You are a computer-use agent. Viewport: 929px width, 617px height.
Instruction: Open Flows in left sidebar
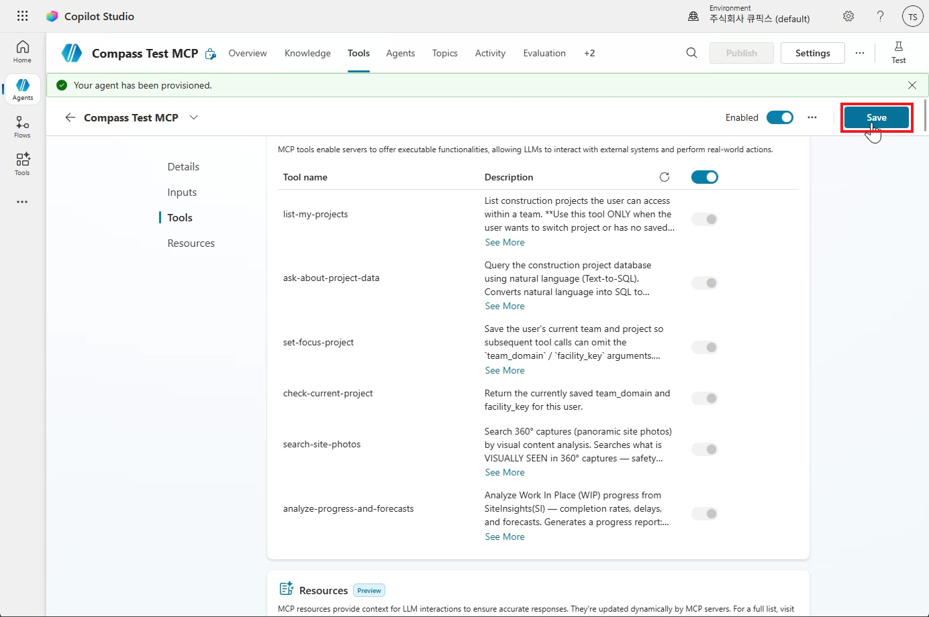[22, 127]
